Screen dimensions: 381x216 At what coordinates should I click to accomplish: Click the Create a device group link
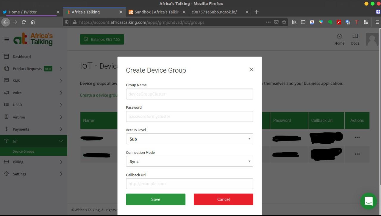99,95
